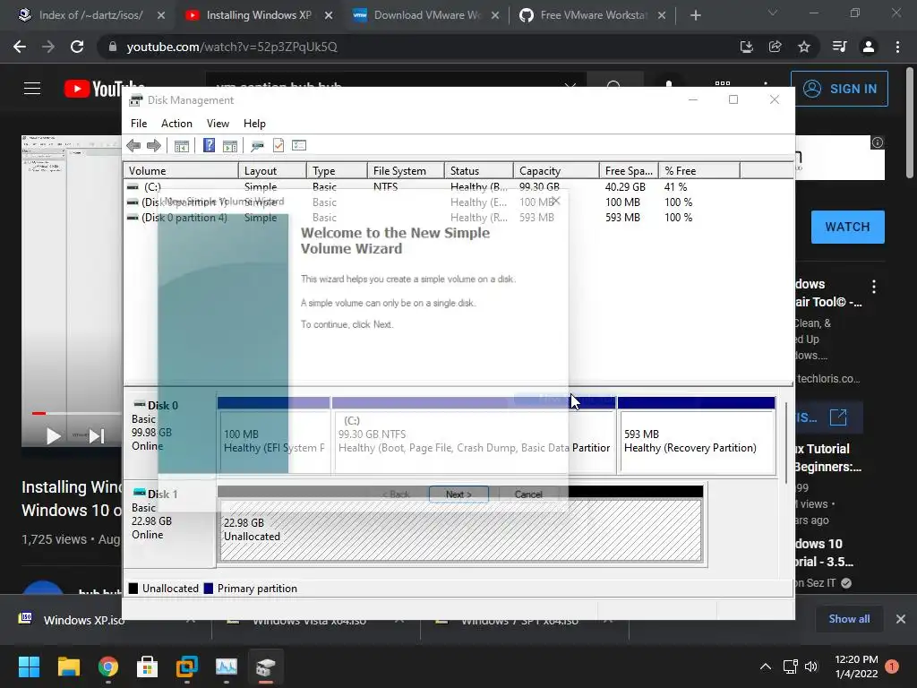917x688 pixels.
Task: Sort by the File System column header
Action: (406, 171)
